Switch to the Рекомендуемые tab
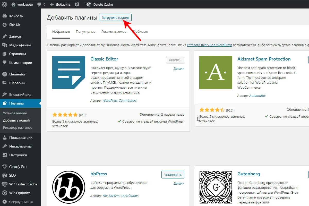This screenshot has height=206, width=309. click(x=114, y=32)
